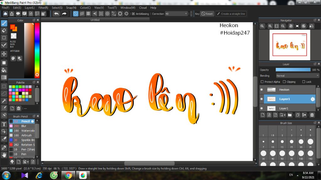Select the Hand pan tool
This screenshot has height=180, width=321.
click(4, 155)
